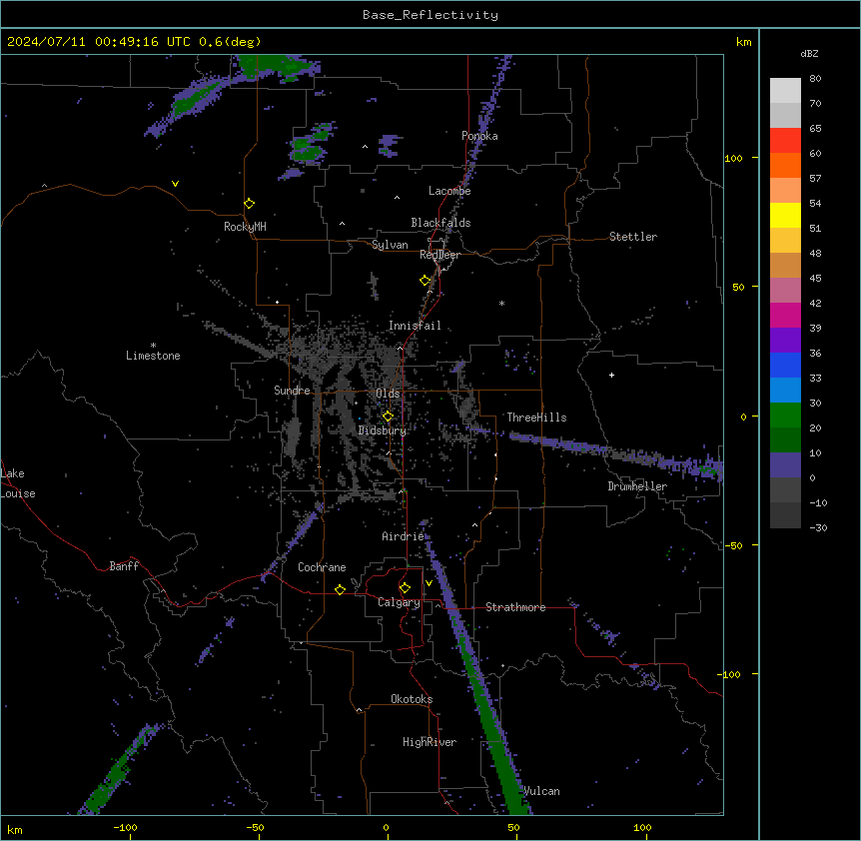The height and width of the screenshot is (841, 861).
Task: Select the Okotoks label
Action: click(x=412, y=699)
